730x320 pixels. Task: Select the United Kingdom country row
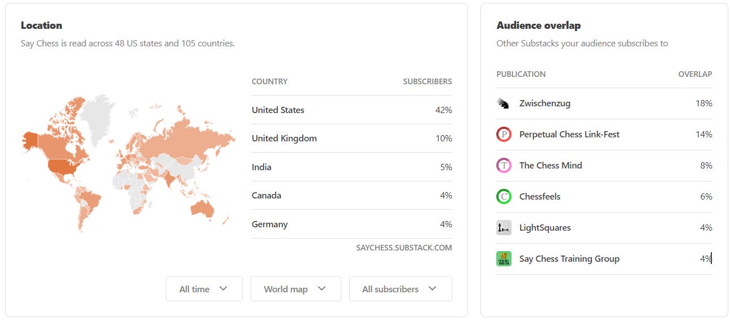tap(352, 139)
